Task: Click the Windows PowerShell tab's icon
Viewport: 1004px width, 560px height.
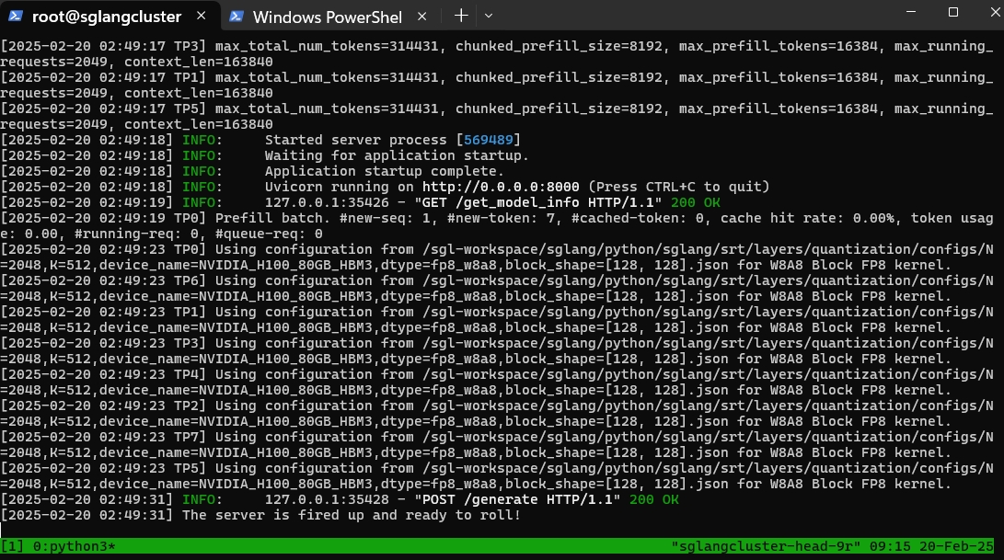Action: [x=237, y=17]
